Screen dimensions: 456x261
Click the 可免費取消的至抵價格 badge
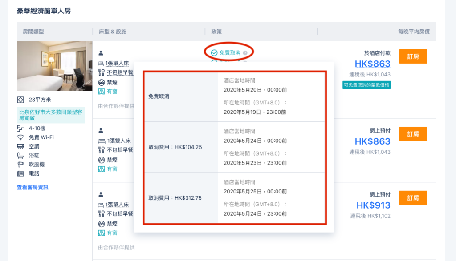366,85
